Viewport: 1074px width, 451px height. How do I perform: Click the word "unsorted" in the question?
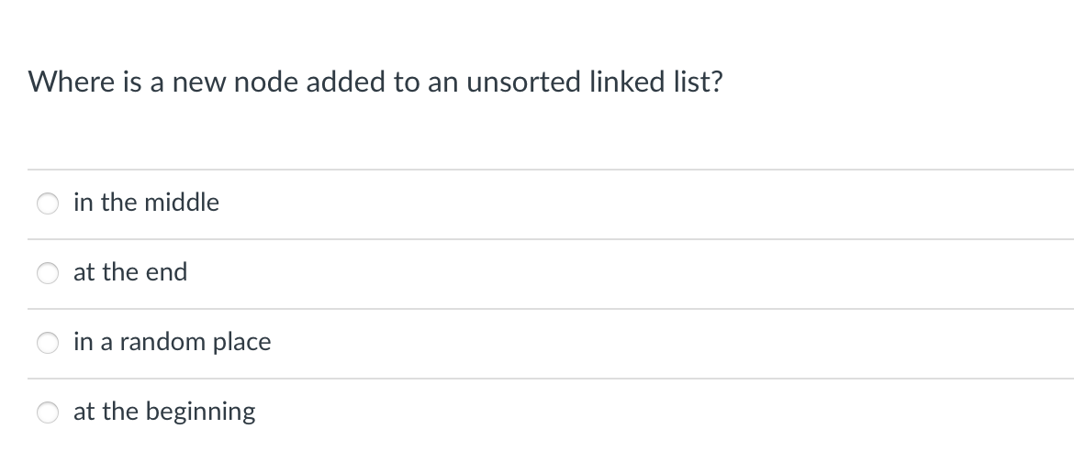tap(524, 82)
